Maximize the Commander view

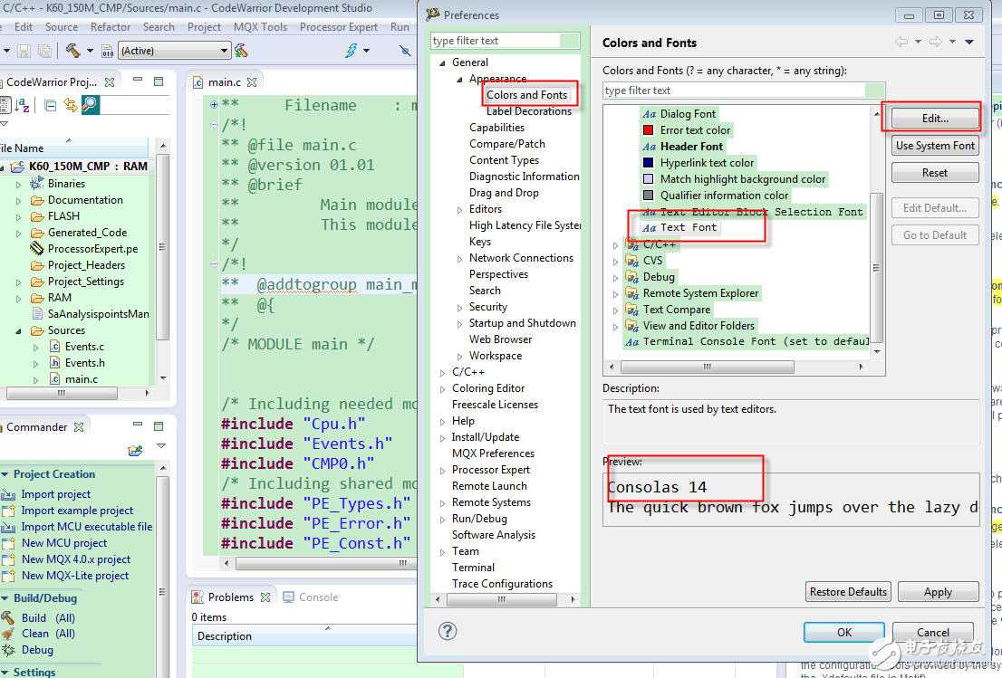click(158, 425)
